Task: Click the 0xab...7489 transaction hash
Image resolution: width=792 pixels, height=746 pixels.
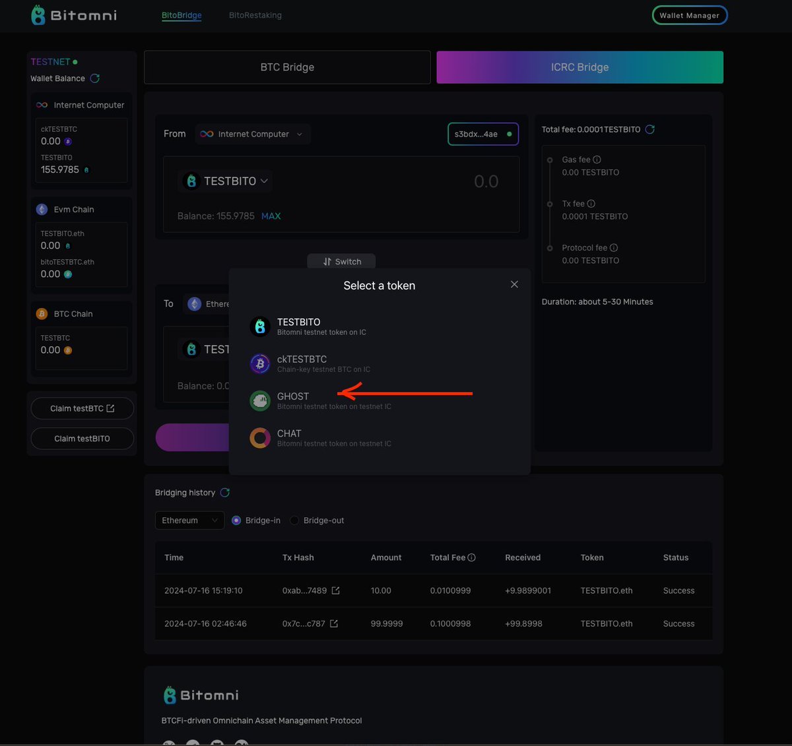Action: point(304,590)
